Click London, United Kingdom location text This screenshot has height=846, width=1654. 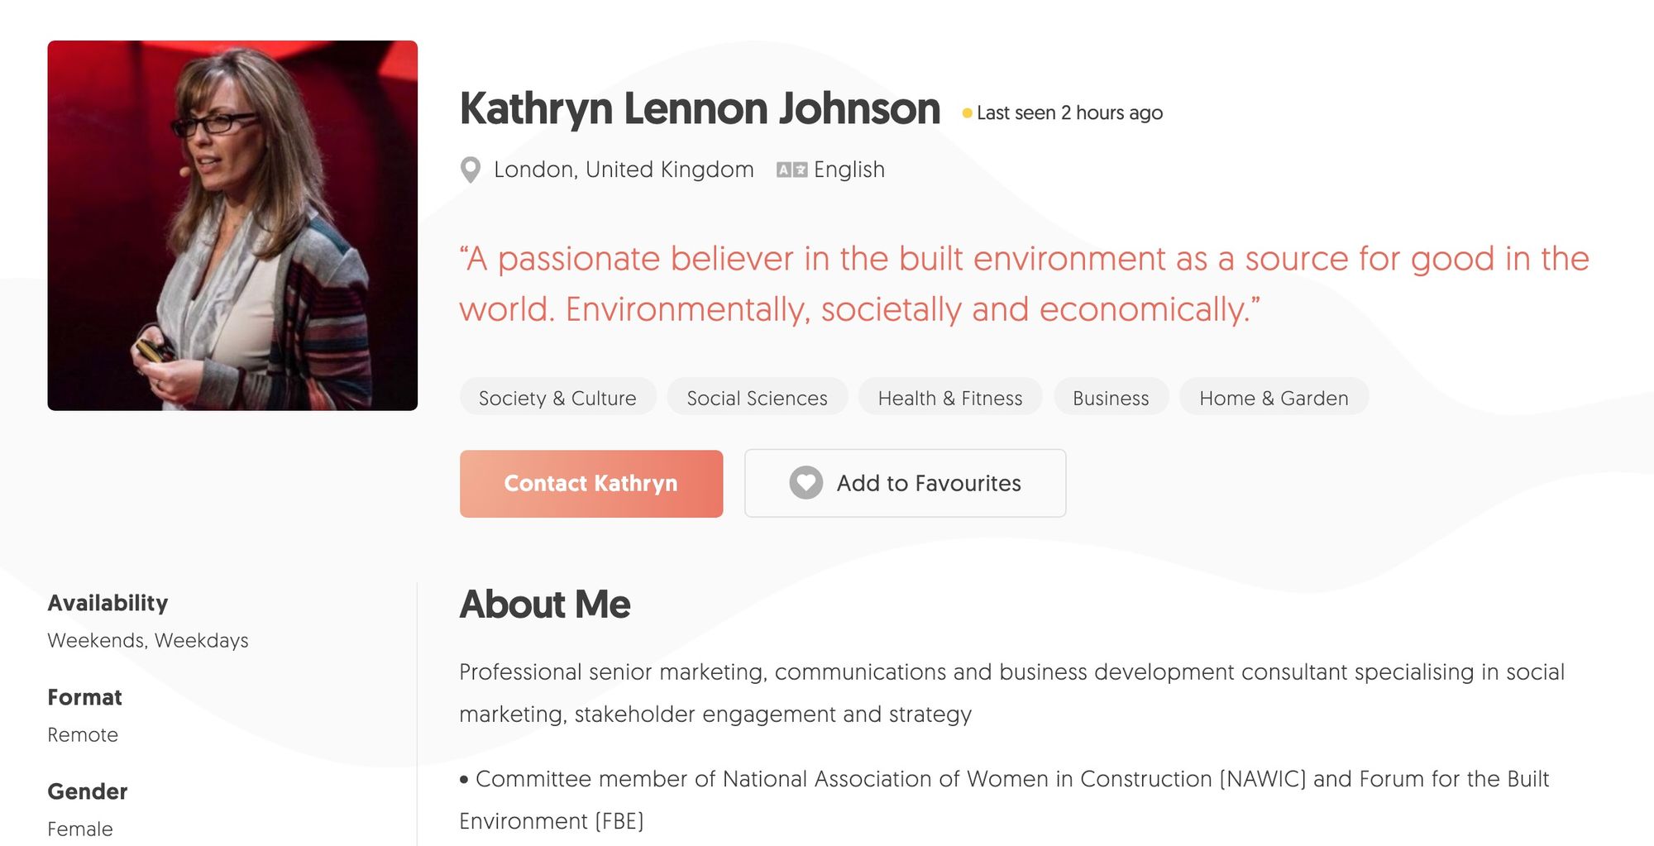pyautogui.click(x=623, y=170)
